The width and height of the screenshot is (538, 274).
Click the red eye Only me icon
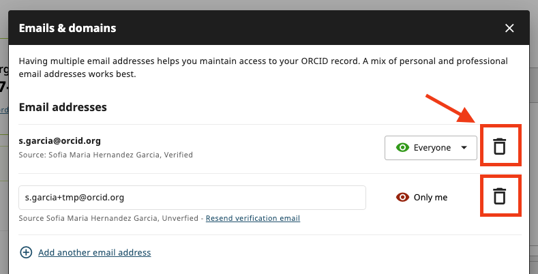pos(402,197)
